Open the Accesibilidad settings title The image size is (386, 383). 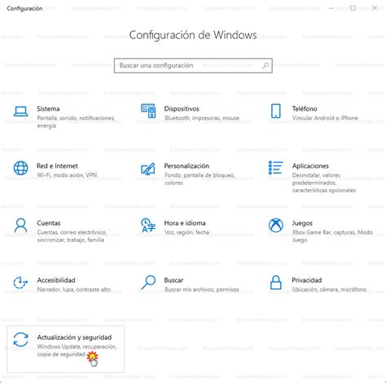pos(56,280)
